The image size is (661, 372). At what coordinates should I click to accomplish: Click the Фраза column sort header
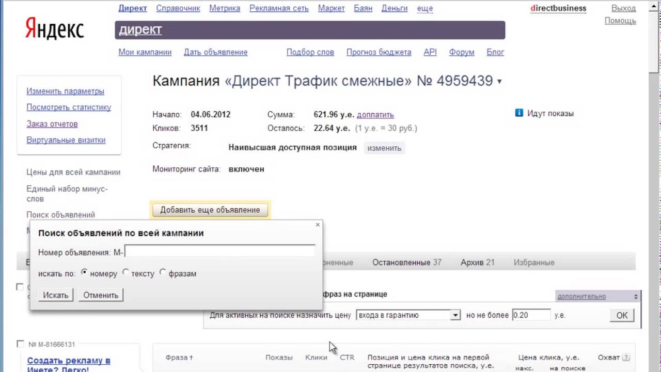[179, 358]
